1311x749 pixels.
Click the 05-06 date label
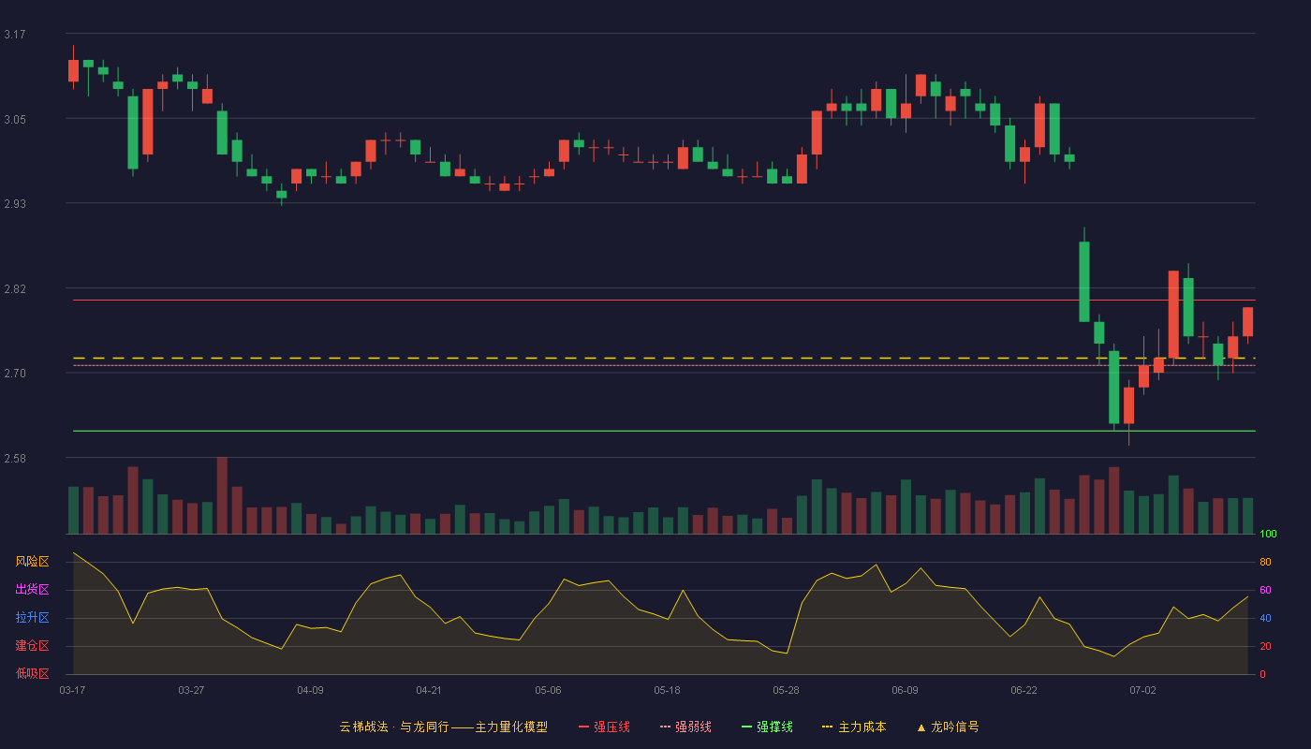[x=548, y=690]
